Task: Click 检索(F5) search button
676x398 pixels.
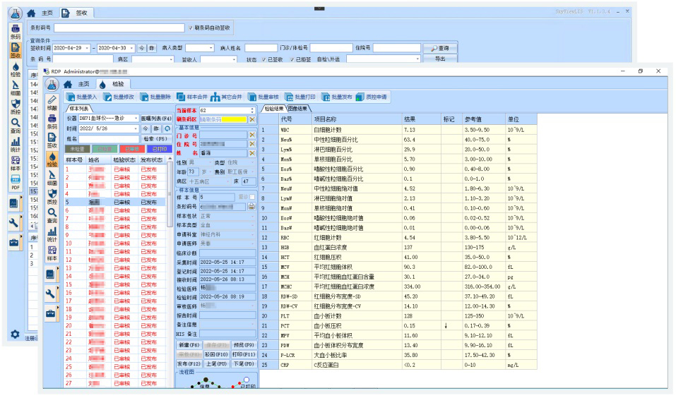Action: pos(155,139)
